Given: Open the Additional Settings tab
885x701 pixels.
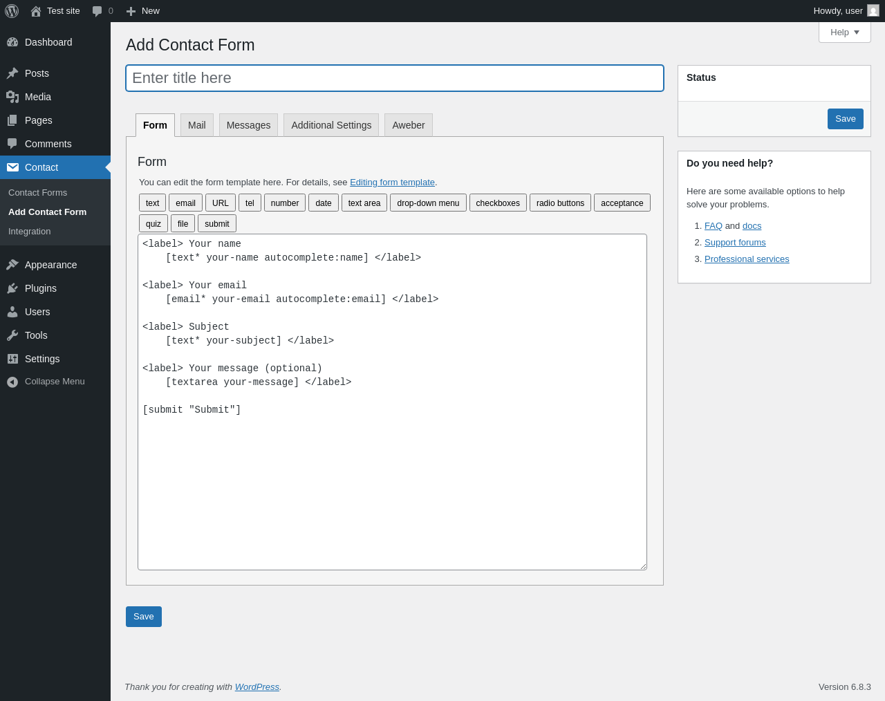Looking at the screenshot, I should 331,125.
